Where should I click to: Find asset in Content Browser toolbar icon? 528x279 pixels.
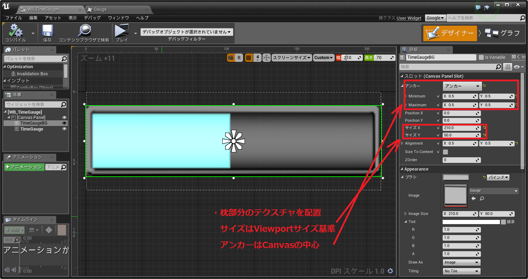84,31
